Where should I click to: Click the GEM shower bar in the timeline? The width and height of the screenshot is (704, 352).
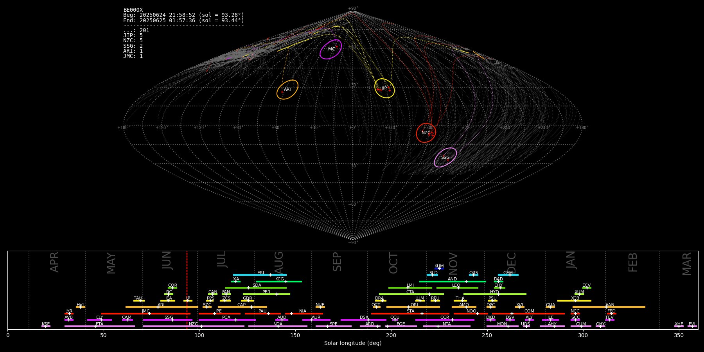[508, 275]
